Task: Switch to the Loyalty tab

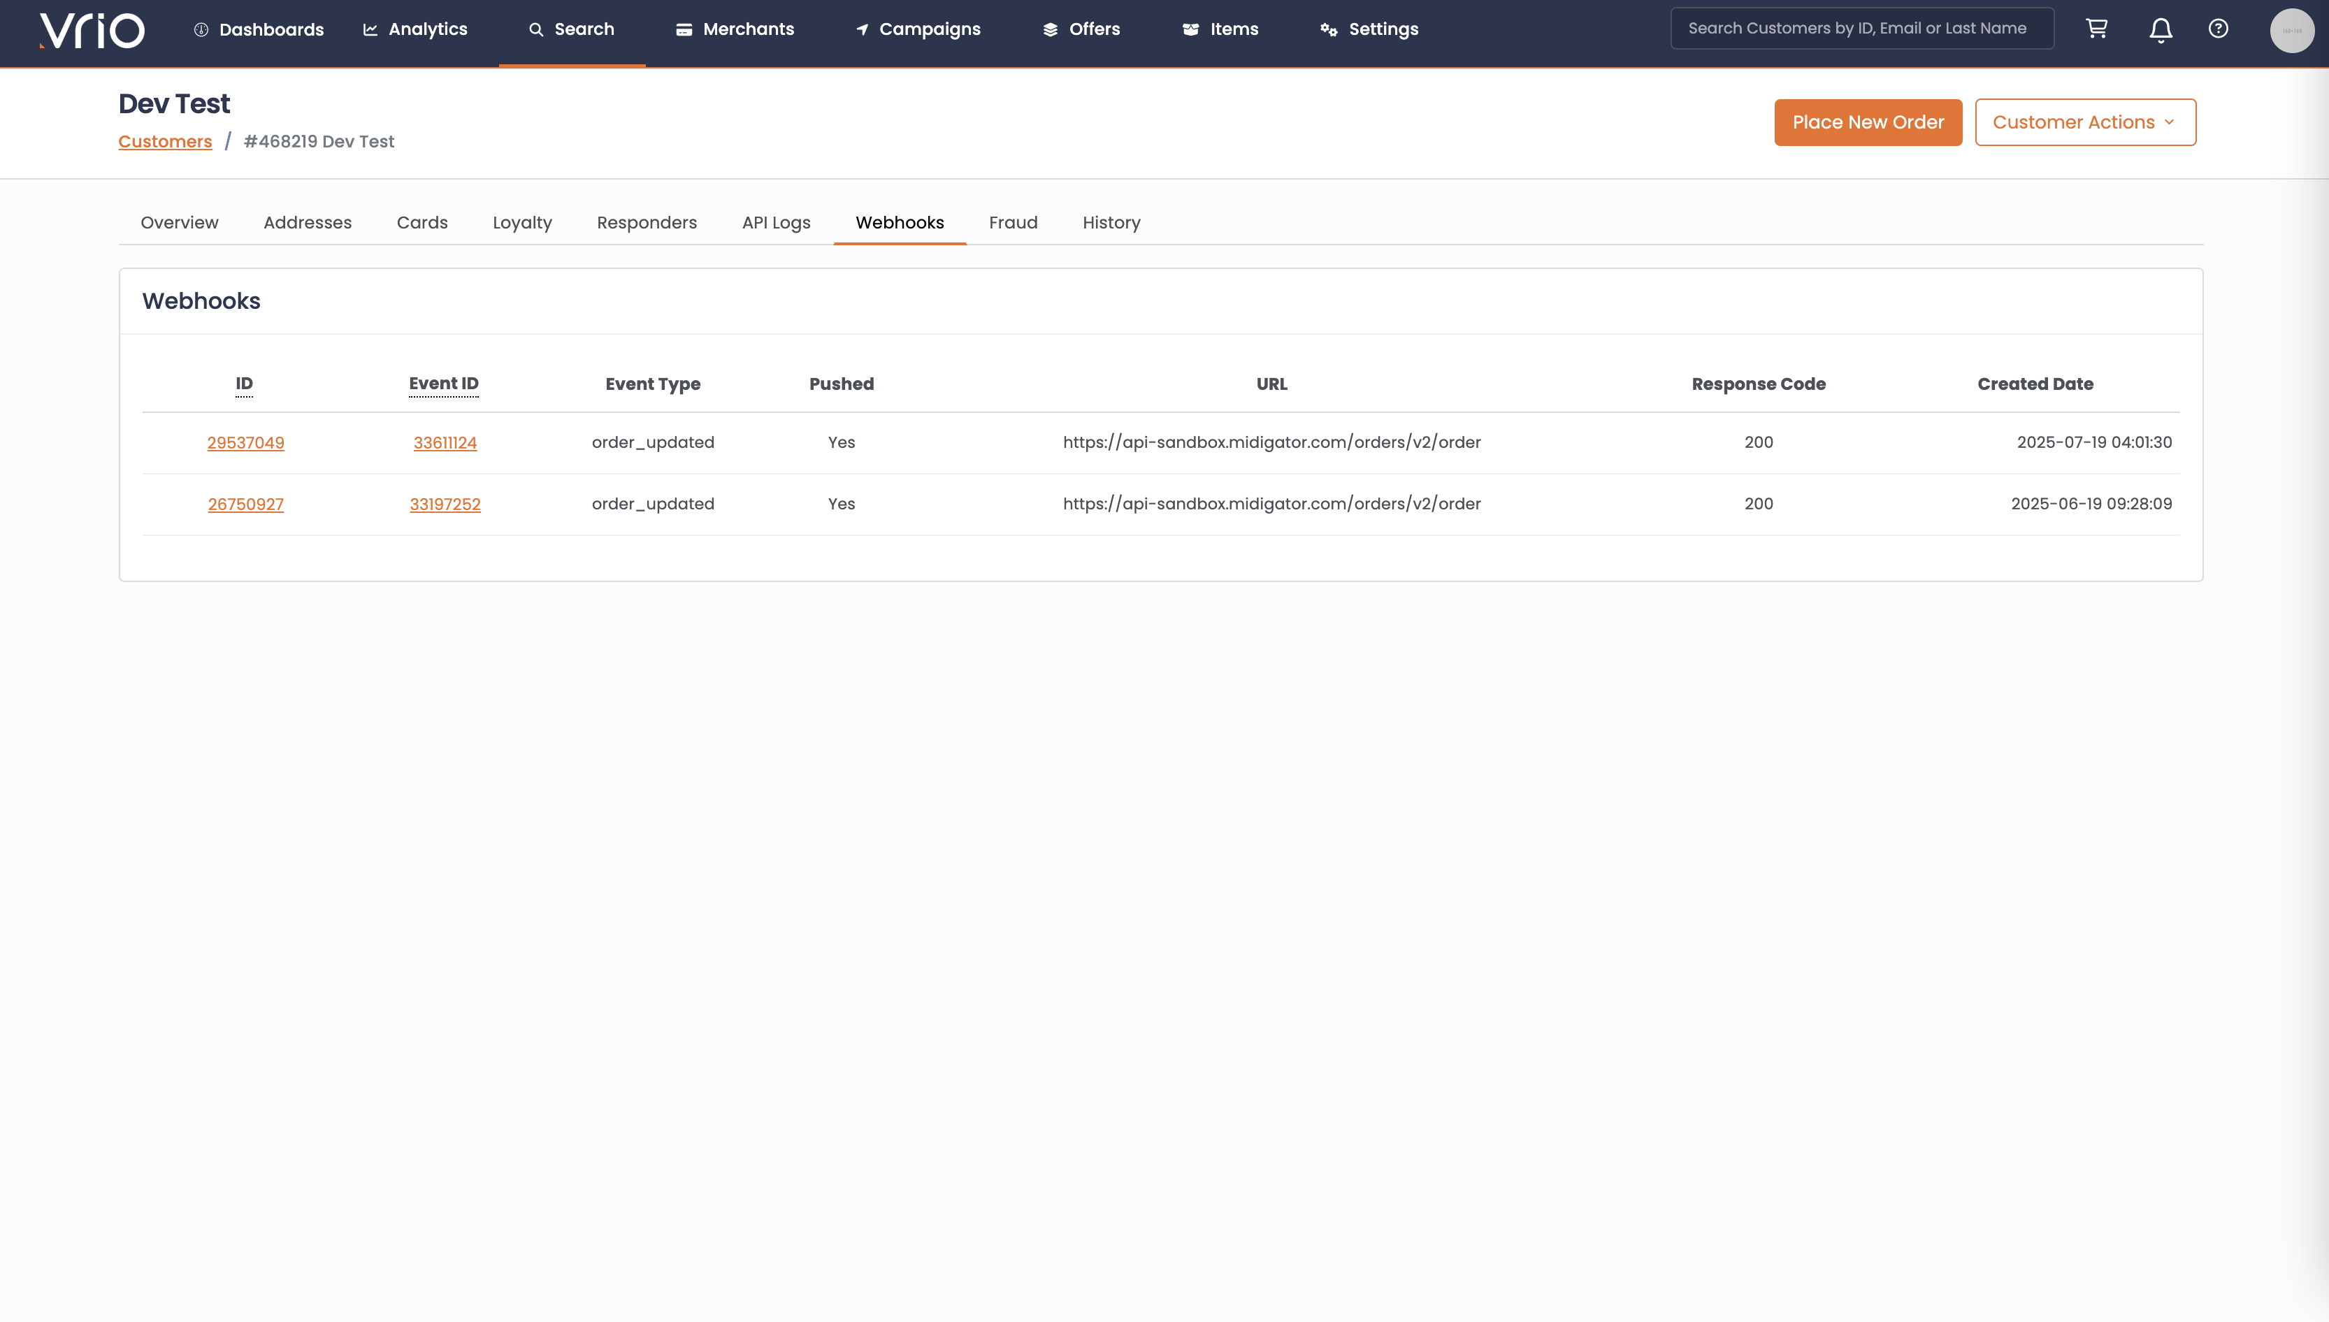Action: tap(522, 224)
